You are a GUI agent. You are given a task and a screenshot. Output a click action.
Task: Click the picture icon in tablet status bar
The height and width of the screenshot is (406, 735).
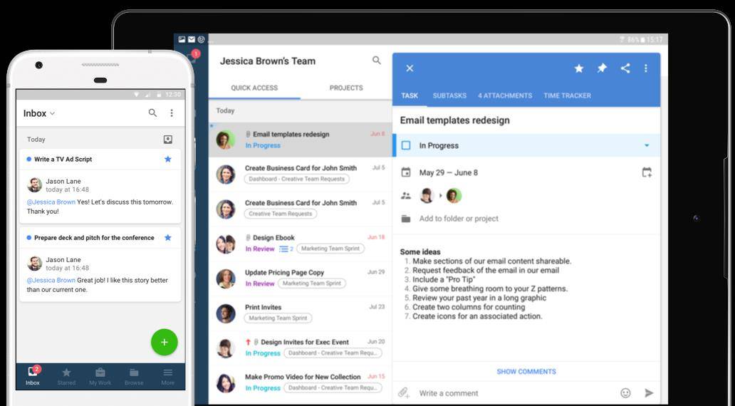[182, 39]
